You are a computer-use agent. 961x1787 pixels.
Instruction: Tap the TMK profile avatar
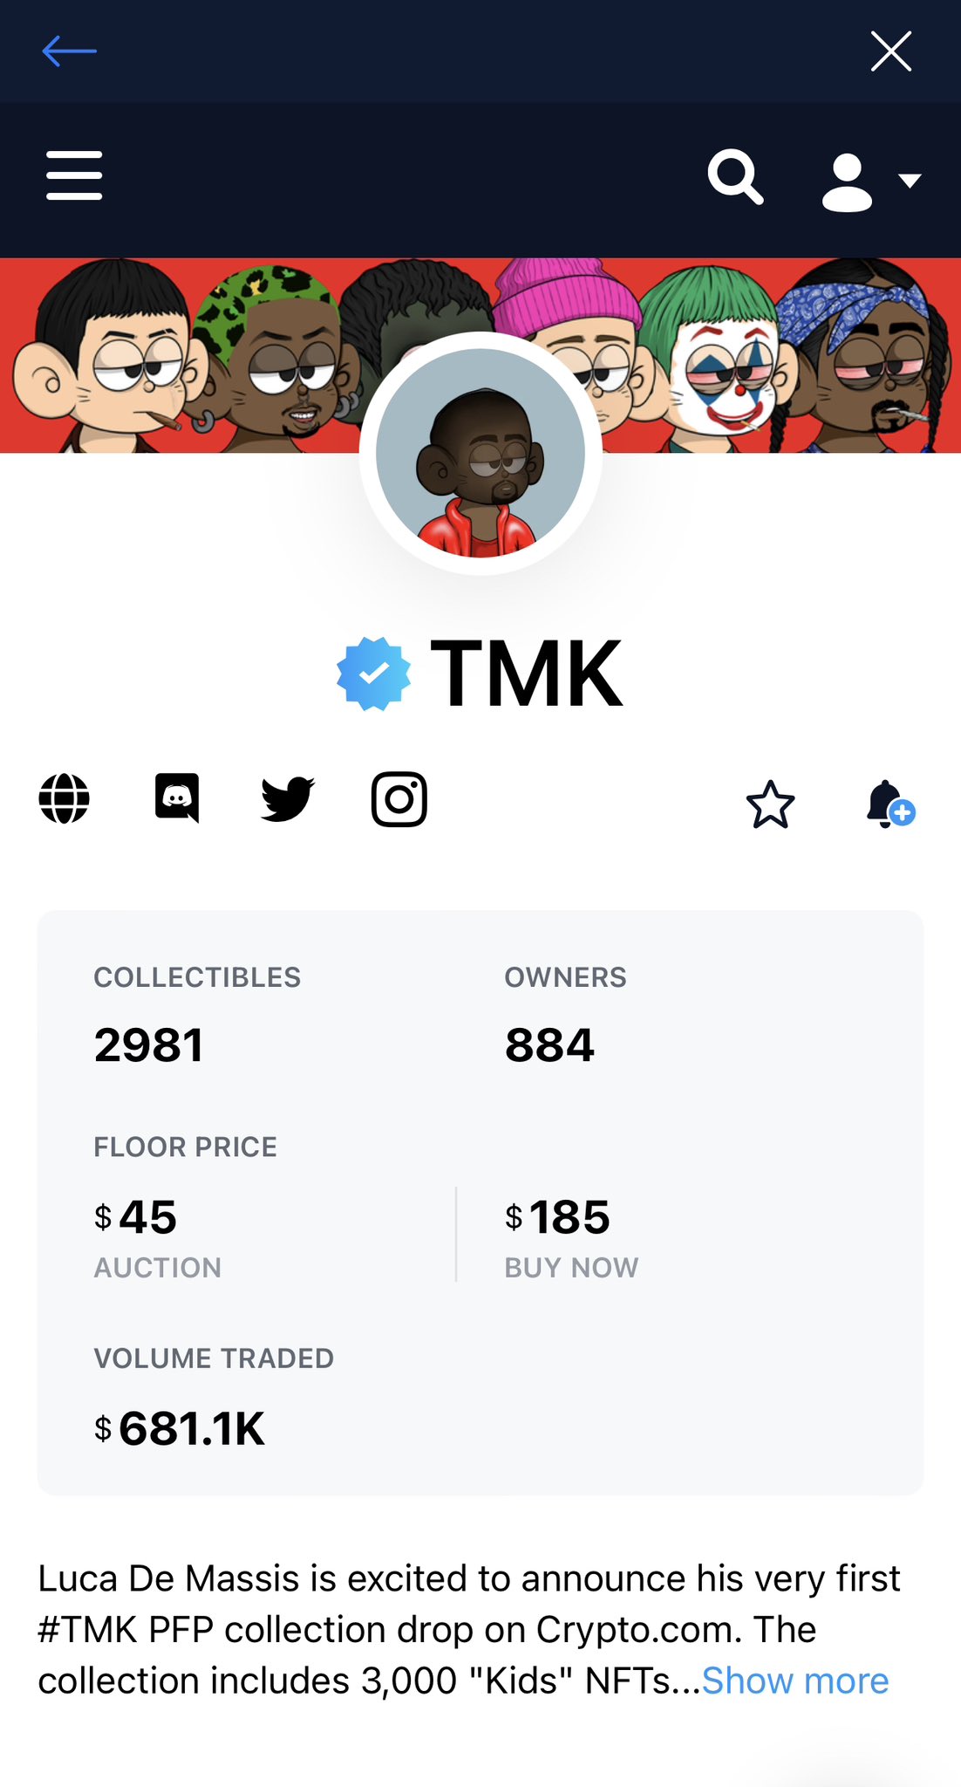(481, 453)
